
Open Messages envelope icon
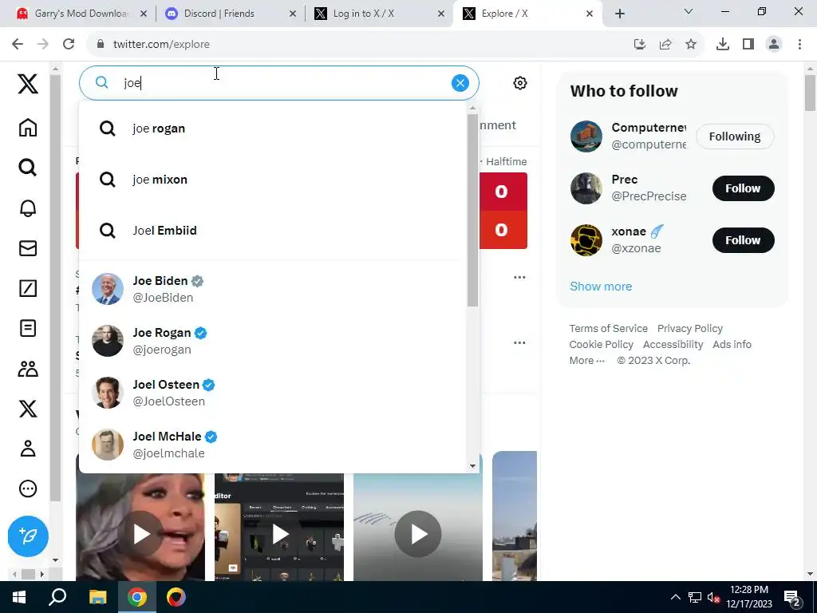pos(28,248)
